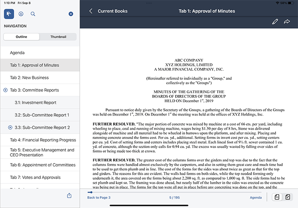This screenshot has height=208, width=298.
Task: Click the page progress slider handle
Action: (x=90, y=192)
